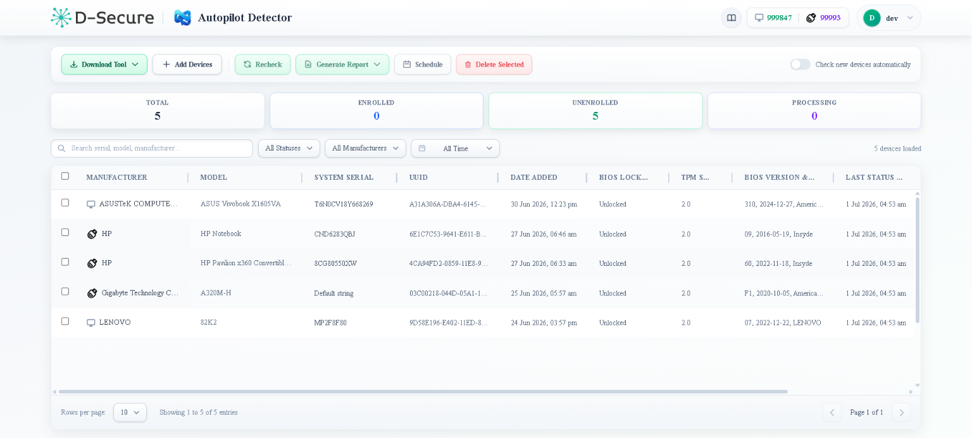Go to the next page arrow

(902, 413)
